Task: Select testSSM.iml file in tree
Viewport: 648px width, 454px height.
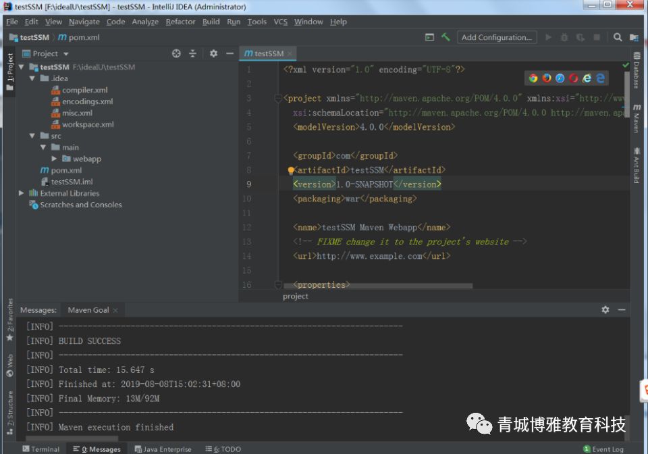Action: point(67,182)
